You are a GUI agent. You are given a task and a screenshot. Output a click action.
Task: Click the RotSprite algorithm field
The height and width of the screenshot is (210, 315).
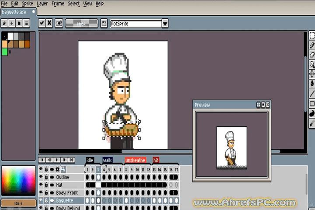pyautogui.click(x=136, y=24)
